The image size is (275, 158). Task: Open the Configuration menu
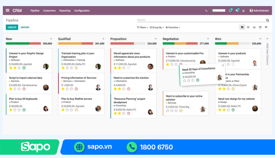[x=82, y=11]
